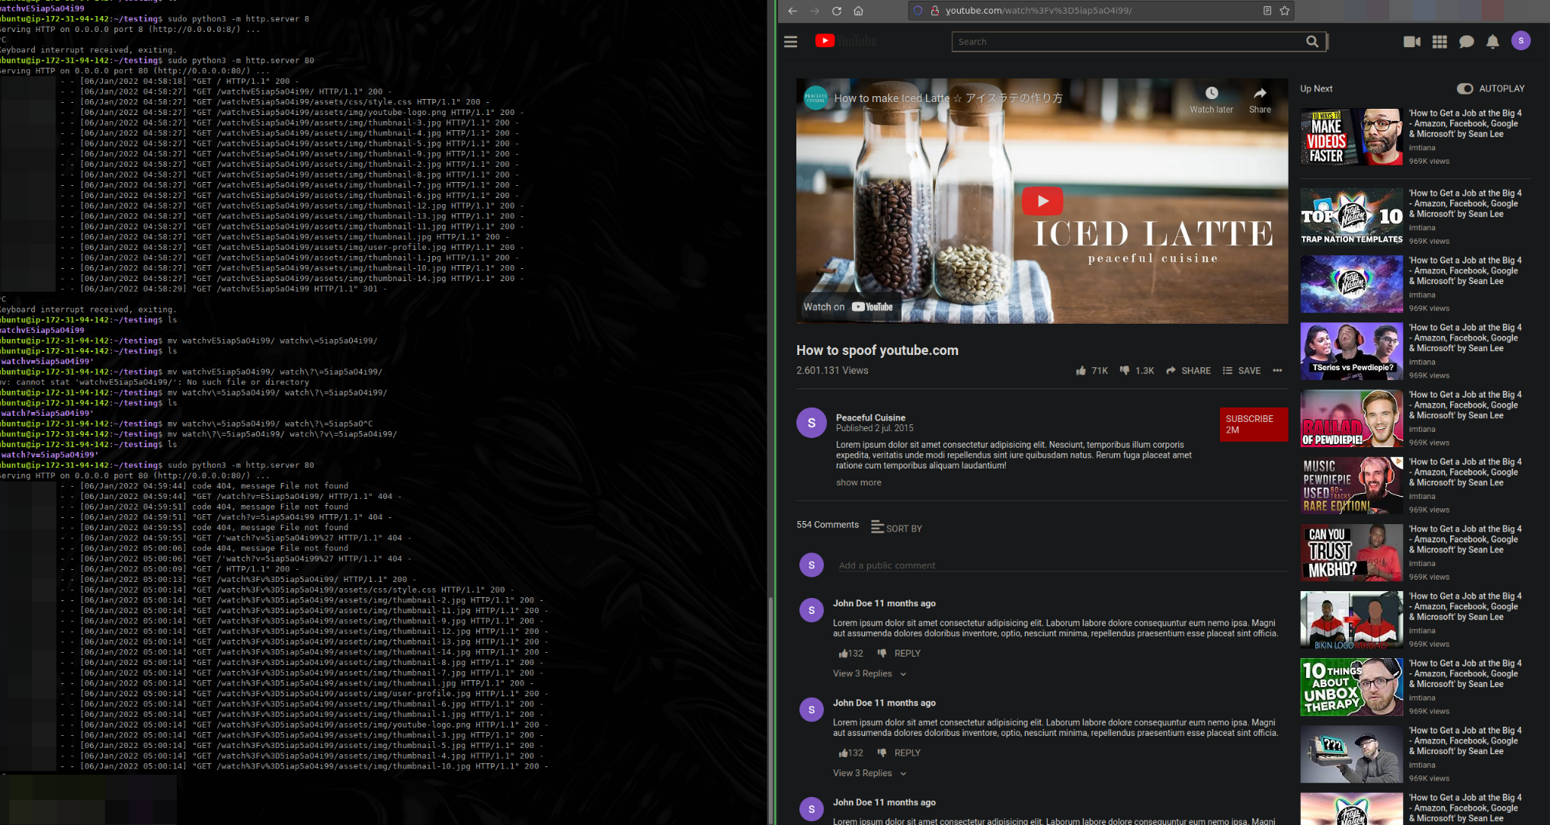
Task: Click the thumbs up icon showing 71K
Action: coord(1081,371)
